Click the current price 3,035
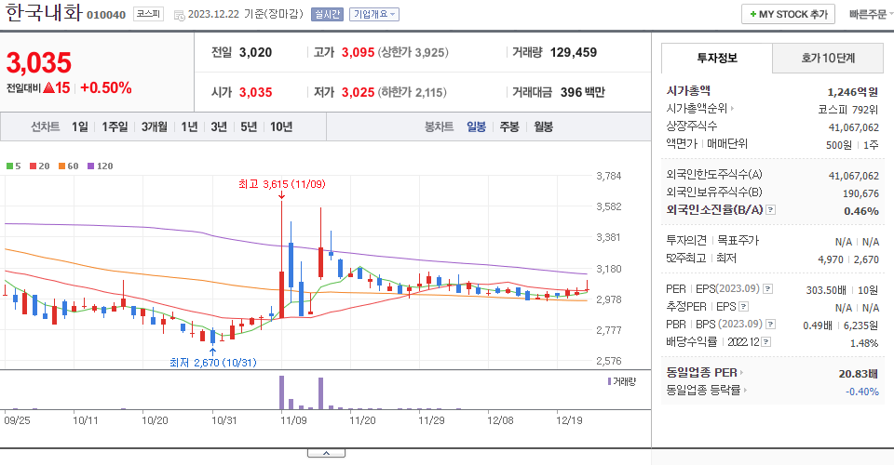 39,62
